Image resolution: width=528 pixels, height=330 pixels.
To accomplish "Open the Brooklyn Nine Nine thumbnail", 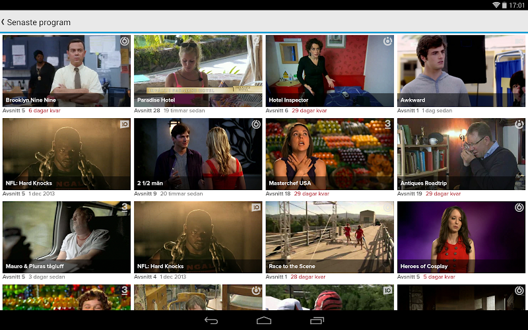I will click(67, 71).
